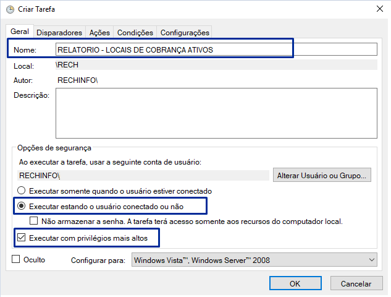Click the Criar Tarefa clock icon
The width and height of the screenshot is (391, 297).
coord(11,9)
